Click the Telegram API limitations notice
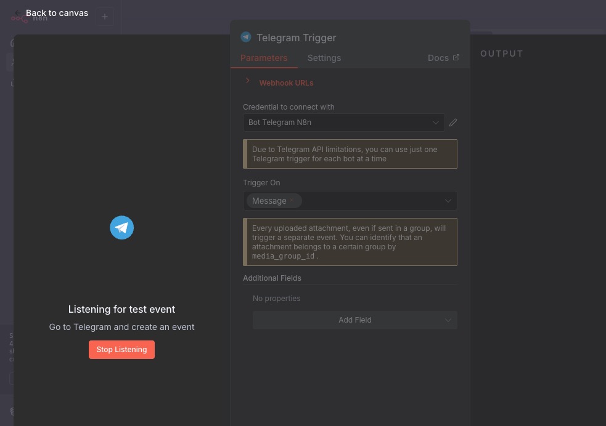 pyautogui.click(x=350, y=154)
